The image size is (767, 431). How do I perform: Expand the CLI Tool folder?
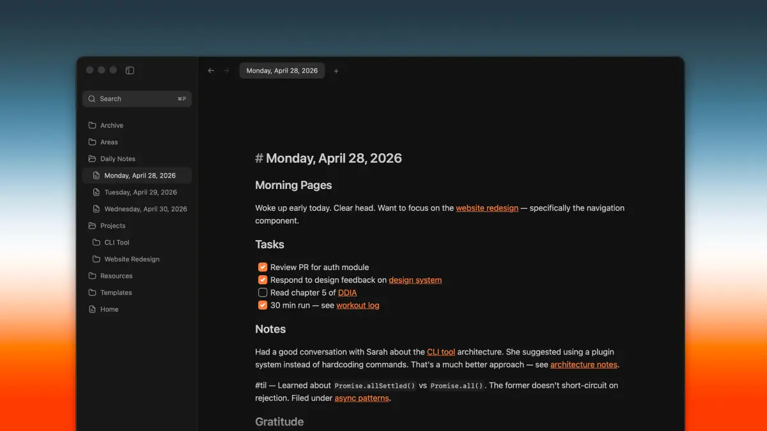tap(137, 242)
